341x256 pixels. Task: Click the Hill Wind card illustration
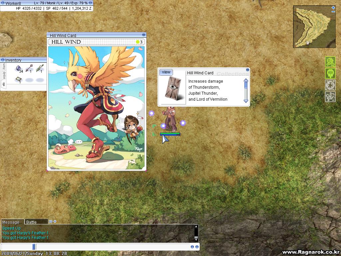[96, 108]
